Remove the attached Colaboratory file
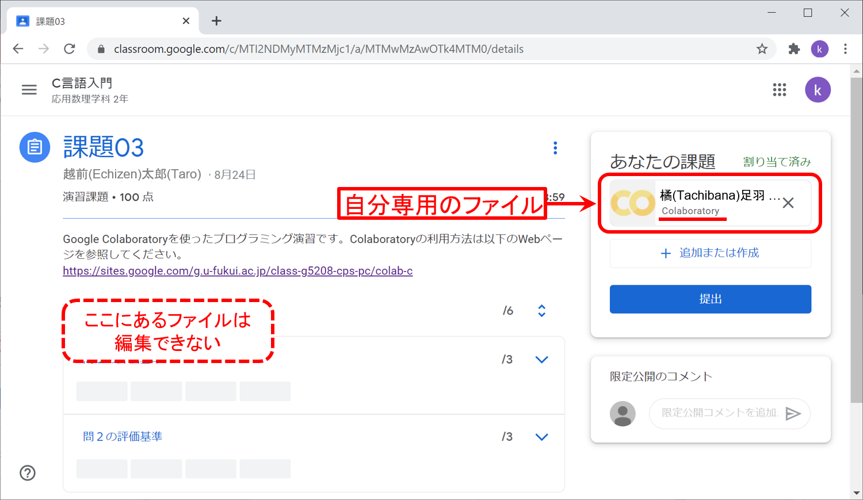The width and height of the screenshot is (863, 500). [788, 203]
